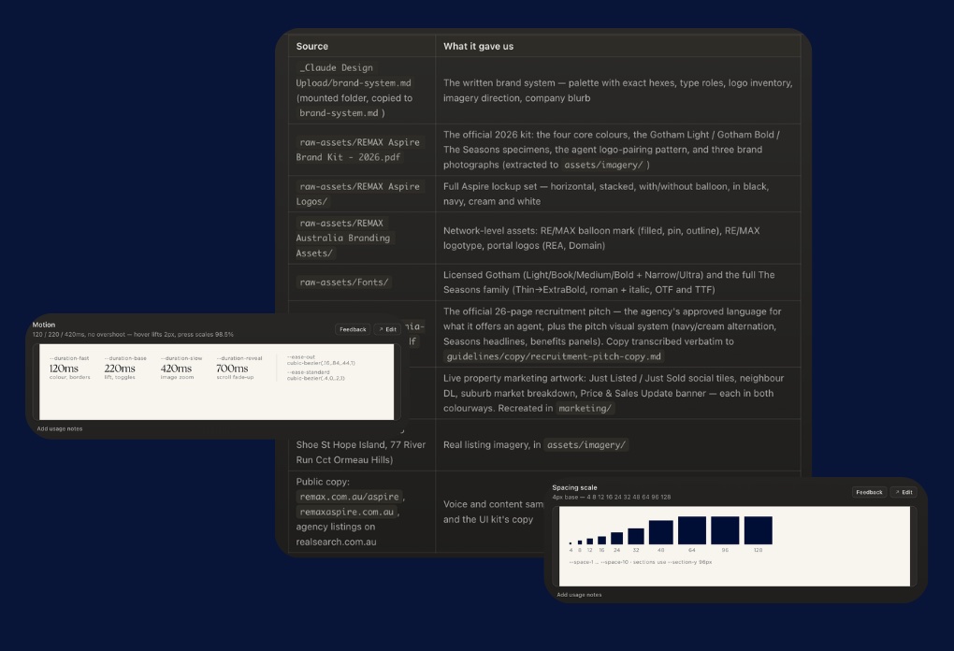Click 'raw-assets/REMAX Australia Branding Assets/' cell
The width and height of the screenshot is (954, 651).
[x=361, y=238]
